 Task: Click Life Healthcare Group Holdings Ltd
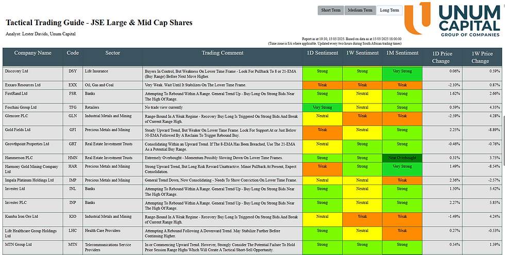(30, 233)
